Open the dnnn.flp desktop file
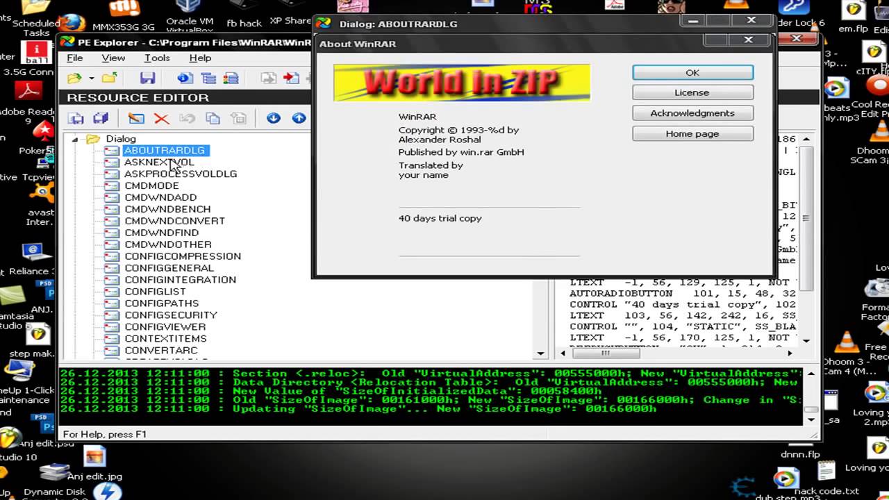This screenshot has width=889, height=500. tap(799, 453)
